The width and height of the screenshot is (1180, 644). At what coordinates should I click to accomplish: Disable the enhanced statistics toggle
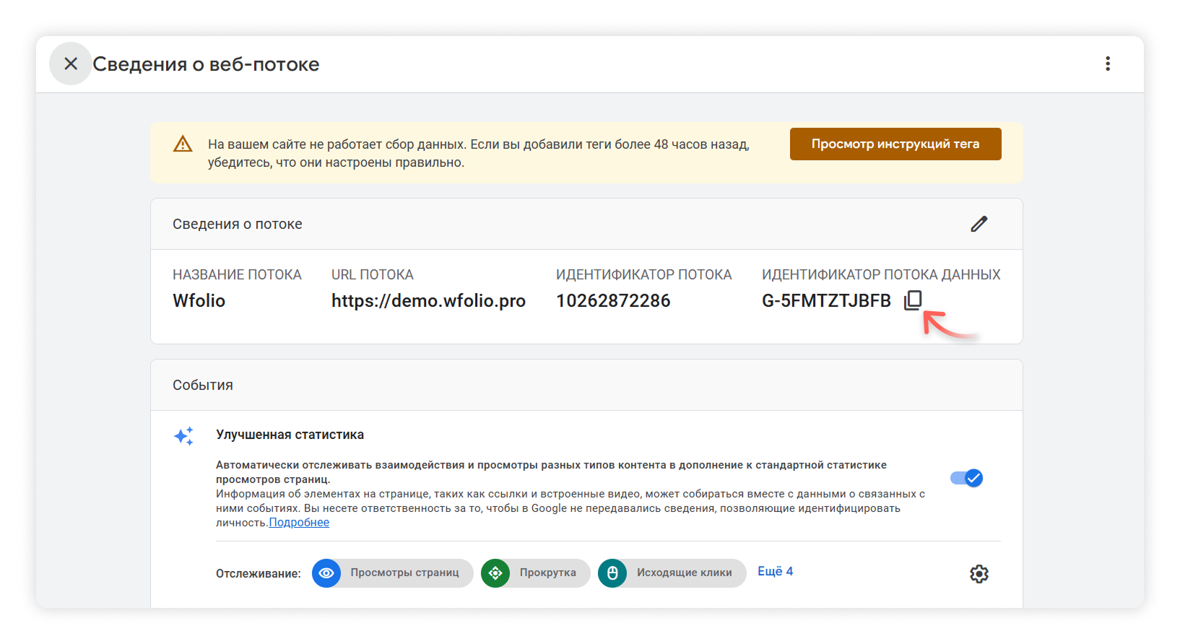[x=966, y=478]
